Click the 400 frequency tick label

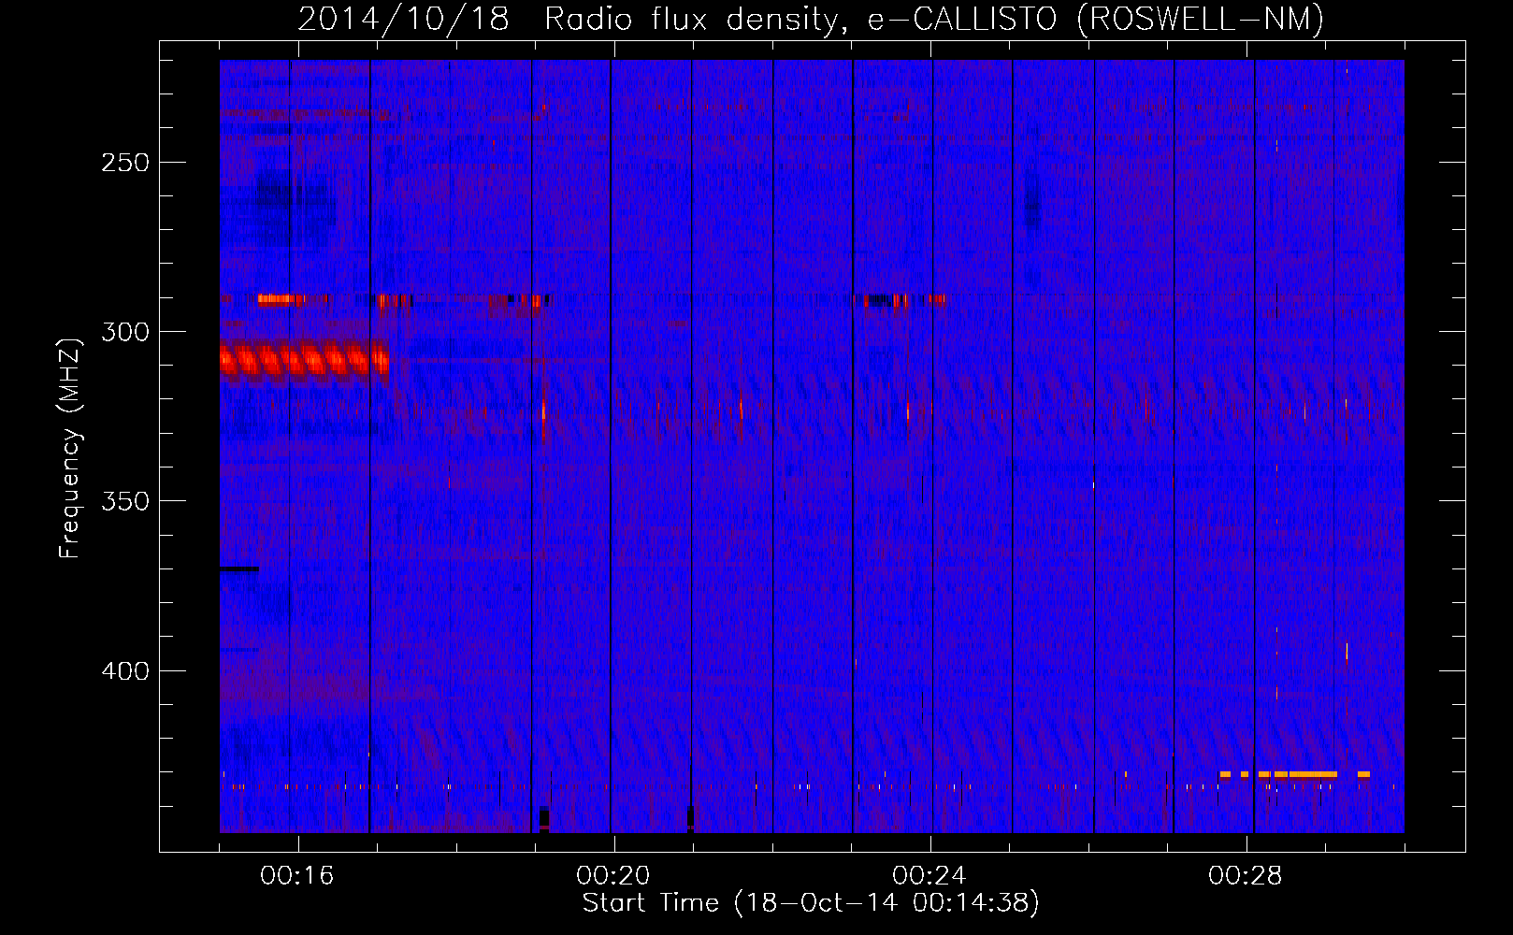[125, 670]
